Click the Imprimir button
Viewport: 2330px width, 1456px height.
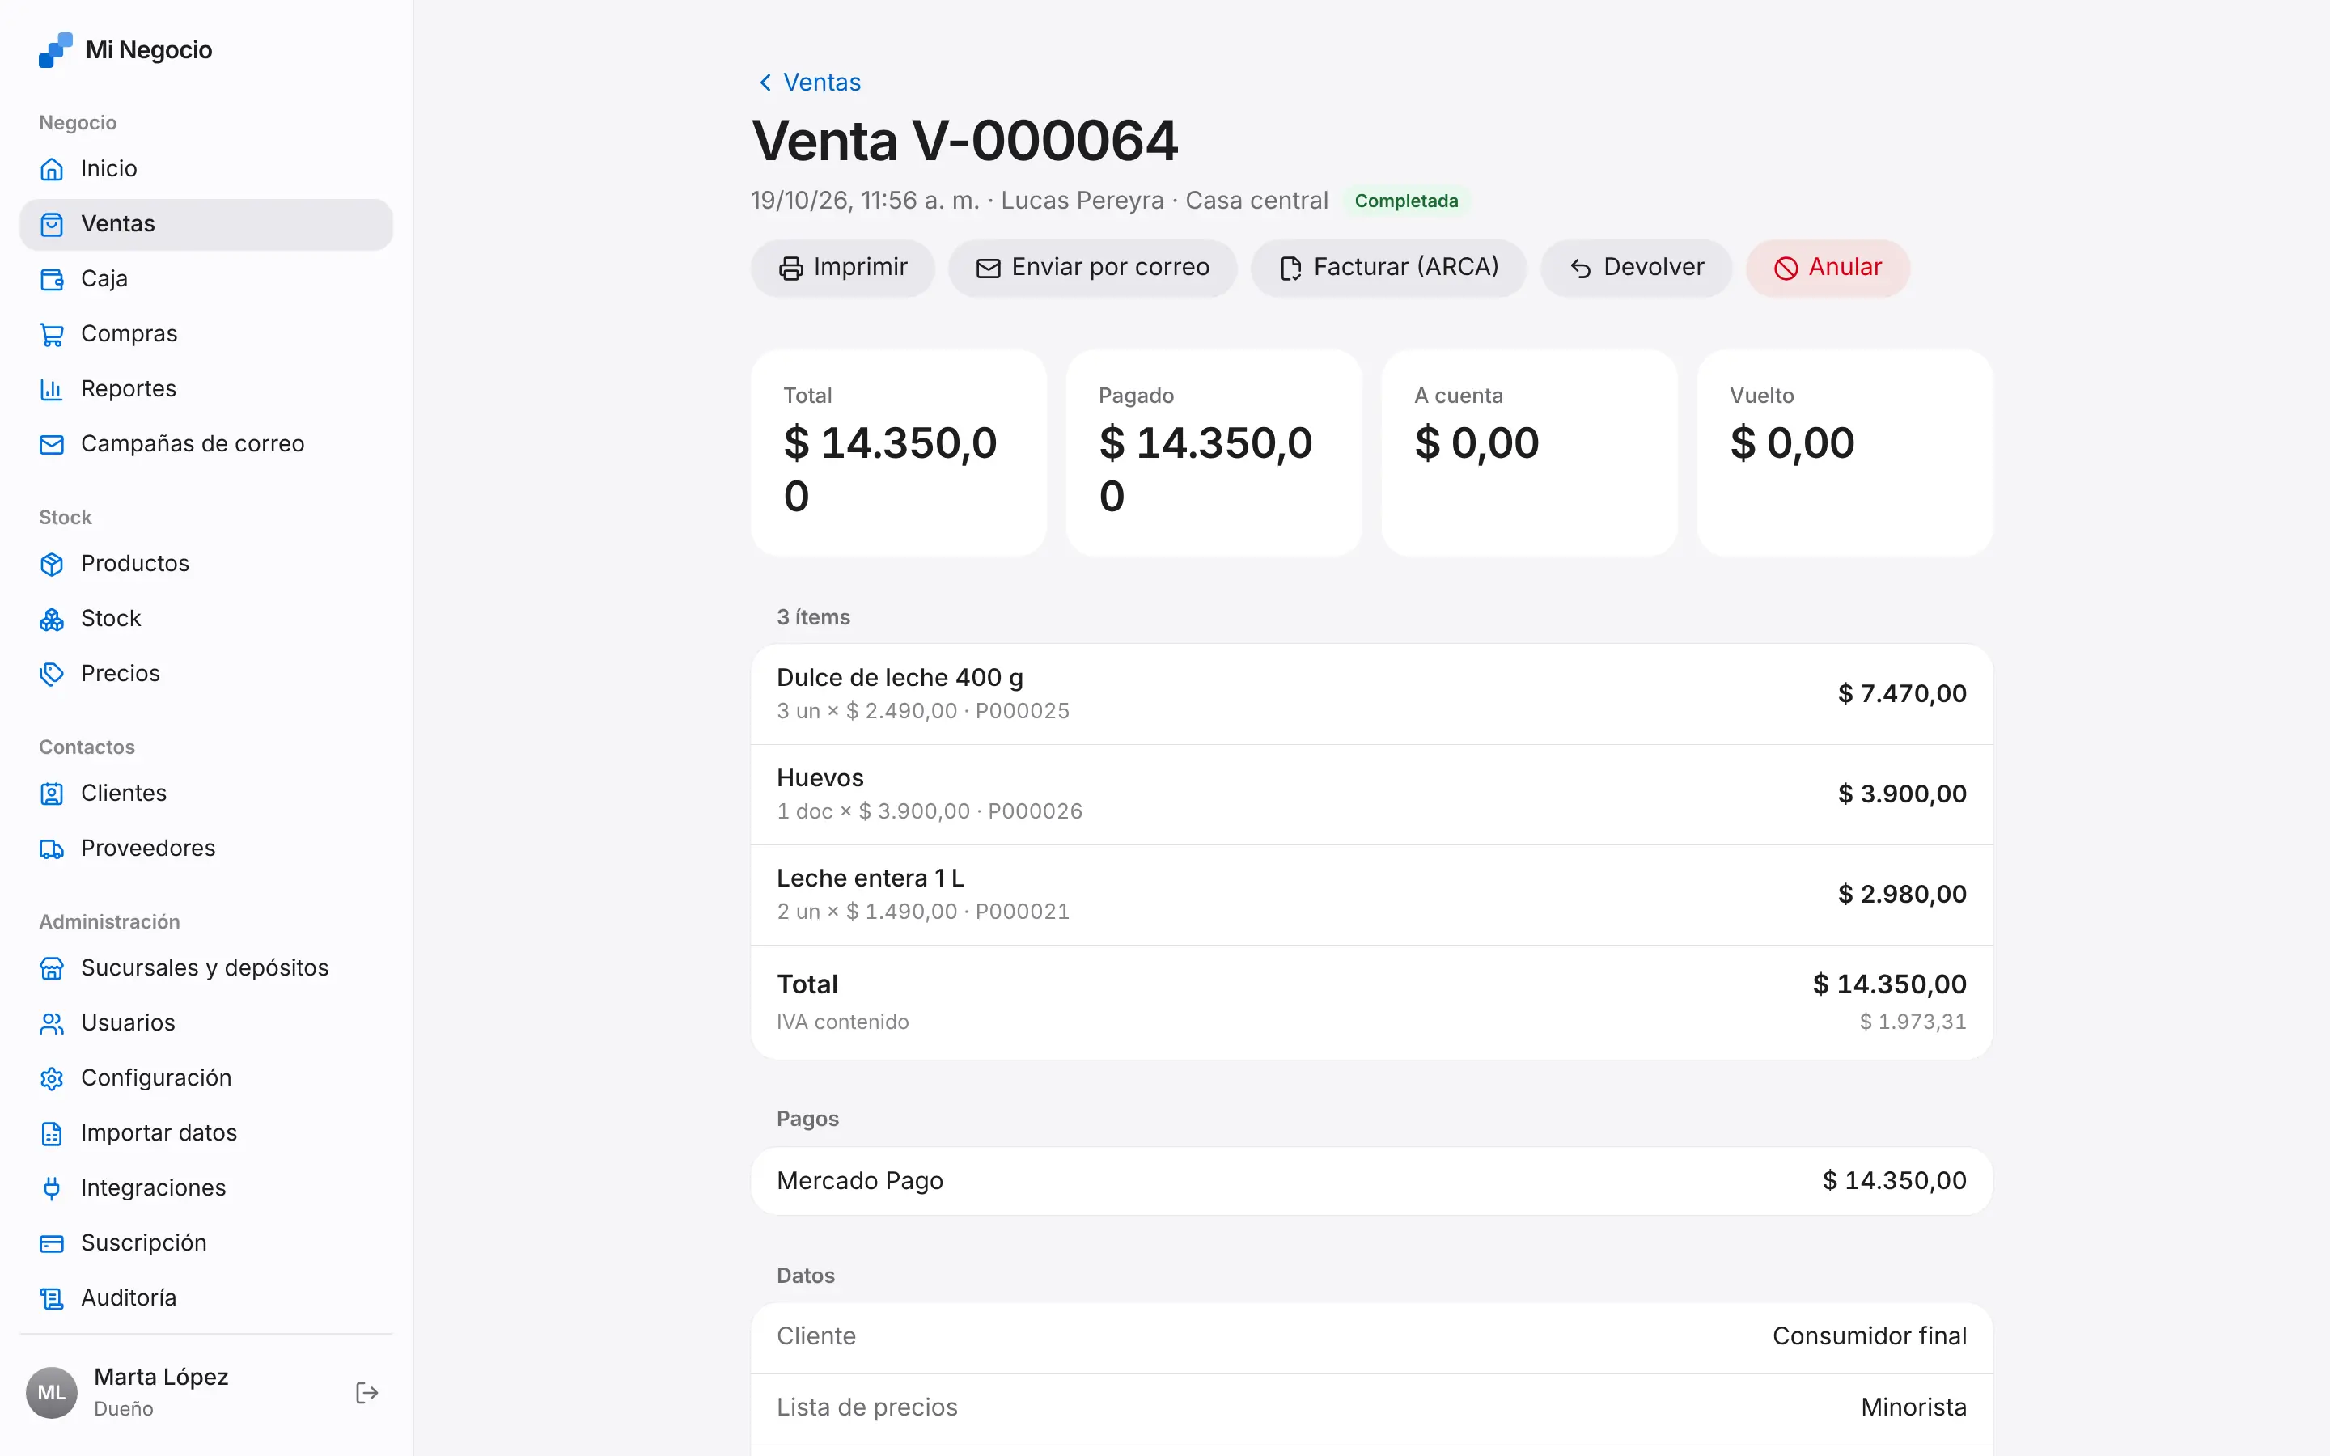click(x=842, y=268)
